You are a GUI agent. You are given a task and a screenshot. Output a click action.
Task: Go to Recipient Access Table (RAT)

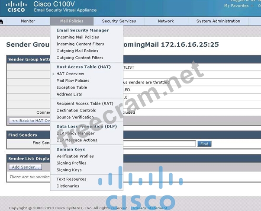point(84,104)
